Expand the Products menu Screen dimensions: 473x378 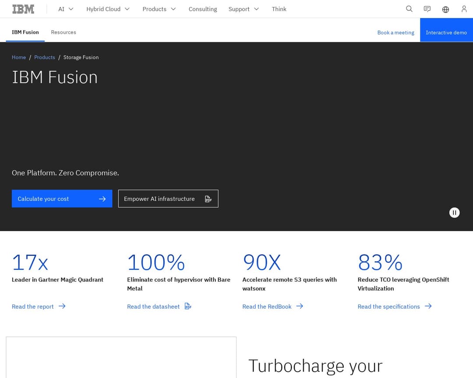159,9
